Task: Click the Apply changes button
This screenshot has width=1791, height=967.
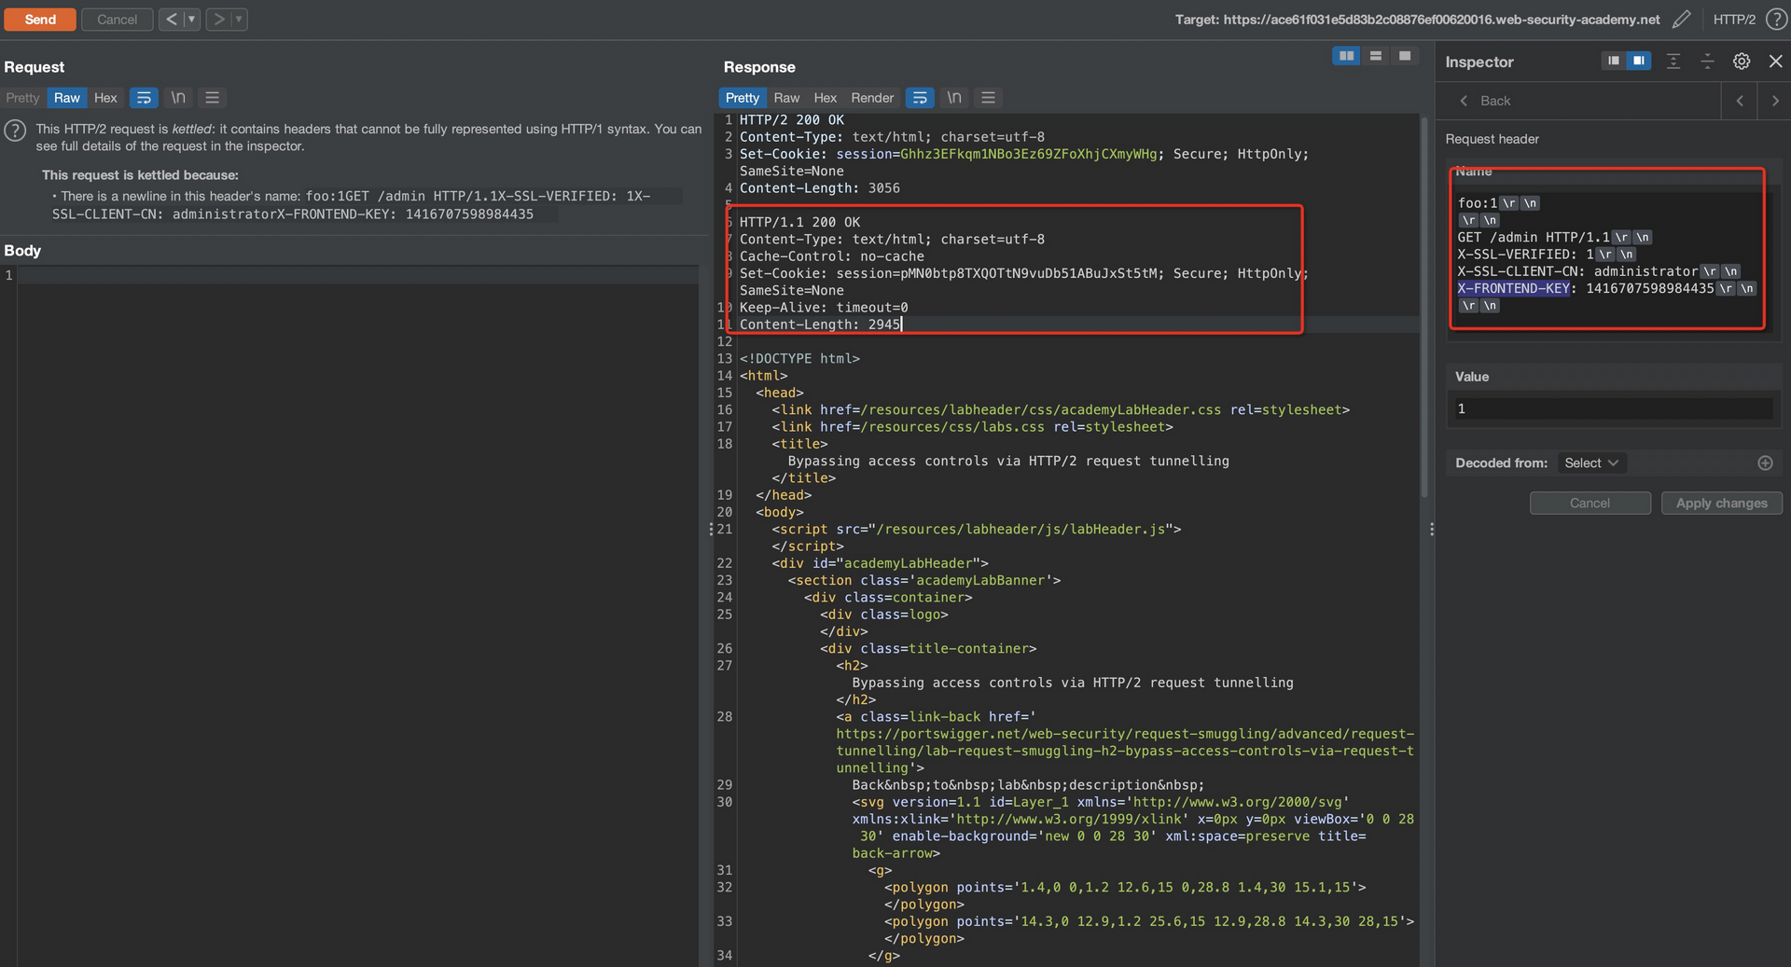Action: [x=1721, y=504]
